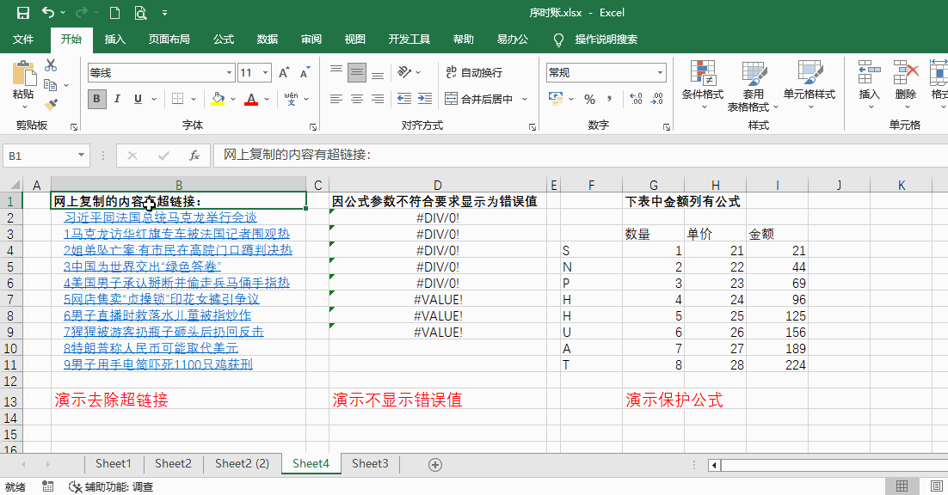Image resolution: width=948 pixels, height=495 pixels.
Task: Add a new sheet with plus icon
Action: pos(434,464)
